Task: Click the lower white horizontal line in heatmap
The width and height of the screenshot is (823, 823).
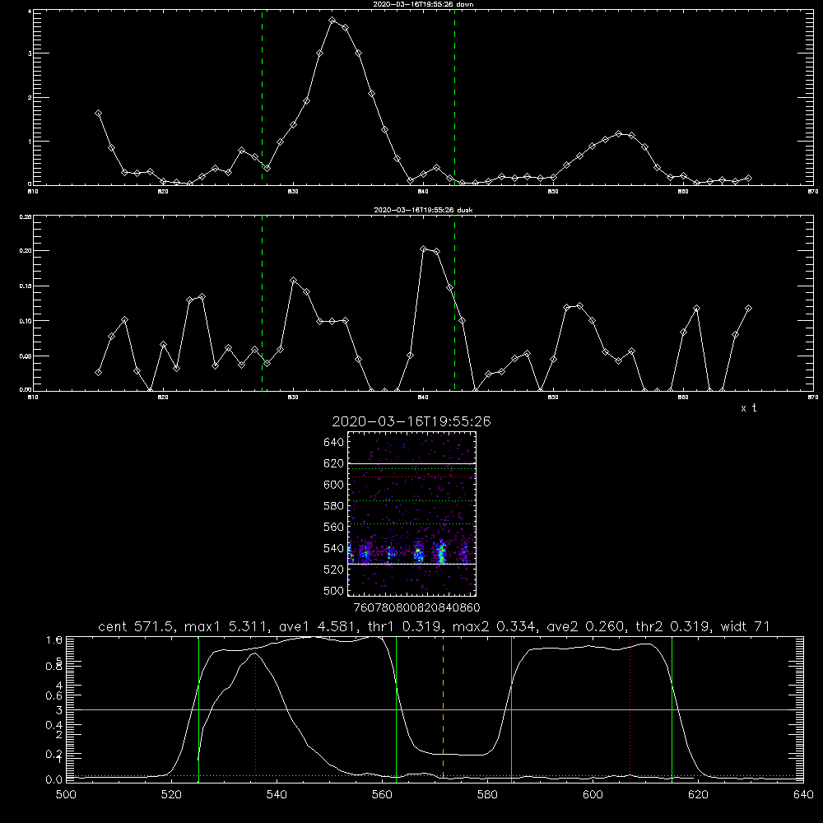Action: tap(411, 565)
